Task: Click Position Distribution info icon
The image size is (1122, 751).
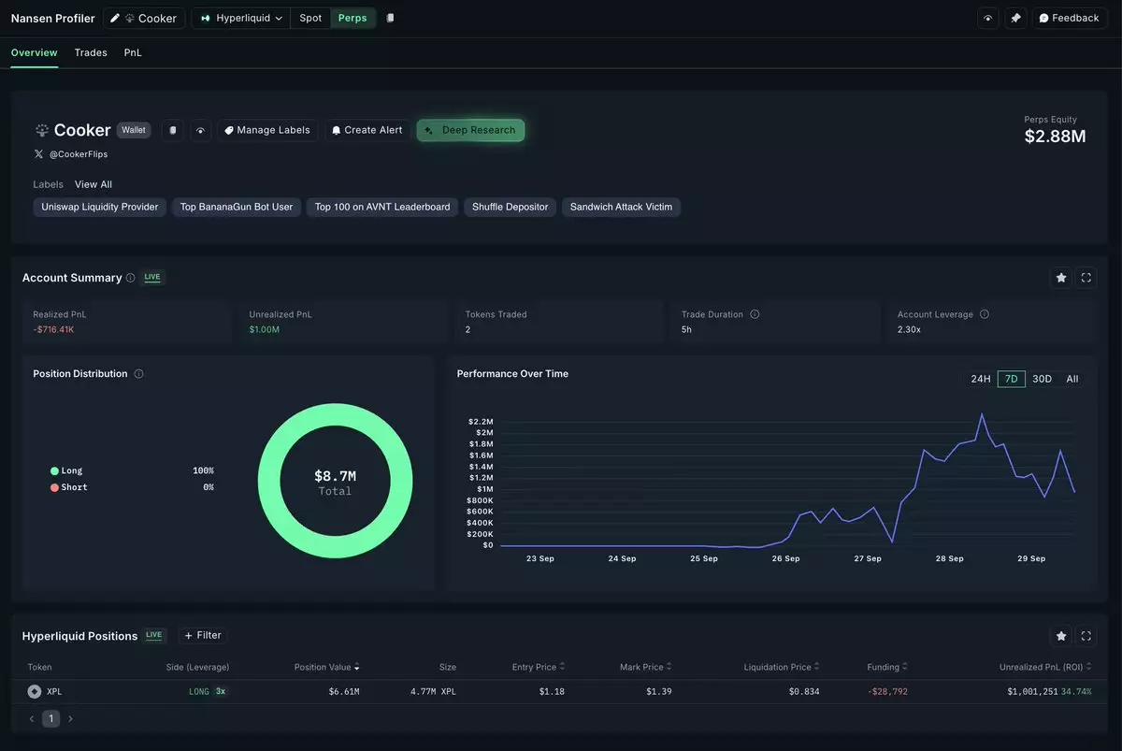Action: click(x=139, y=374)
